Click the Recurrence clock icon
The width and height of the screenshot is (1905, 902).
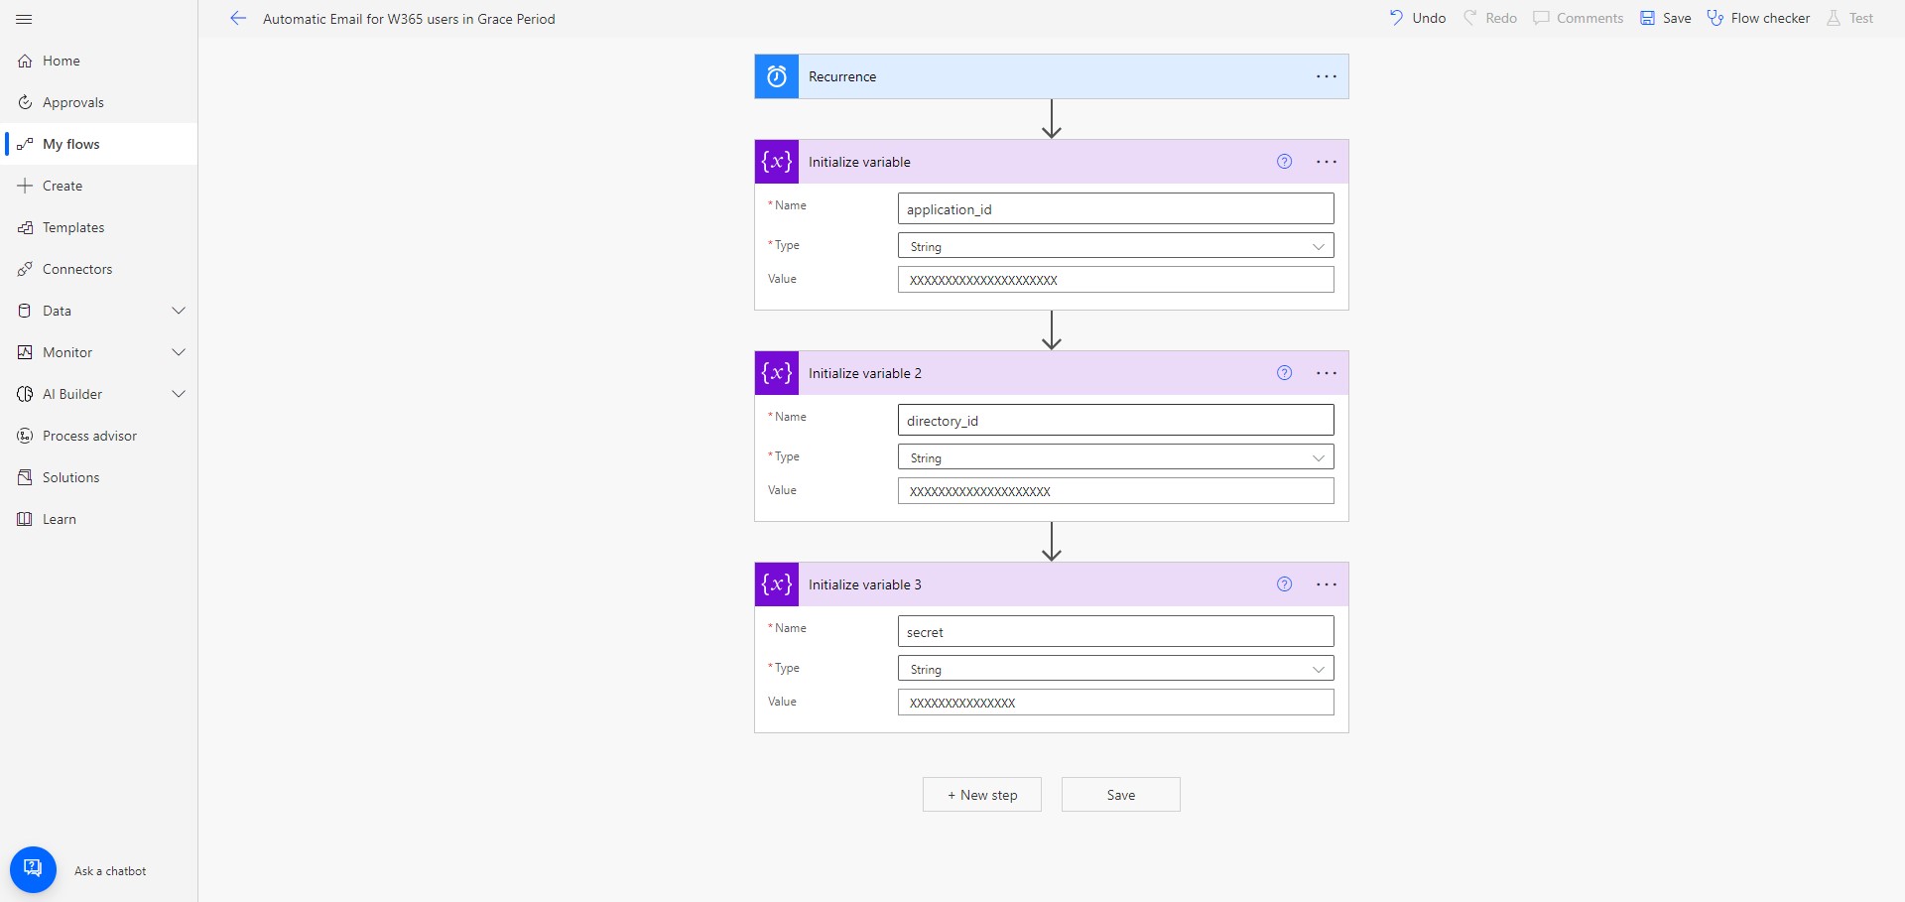[775, 75]
